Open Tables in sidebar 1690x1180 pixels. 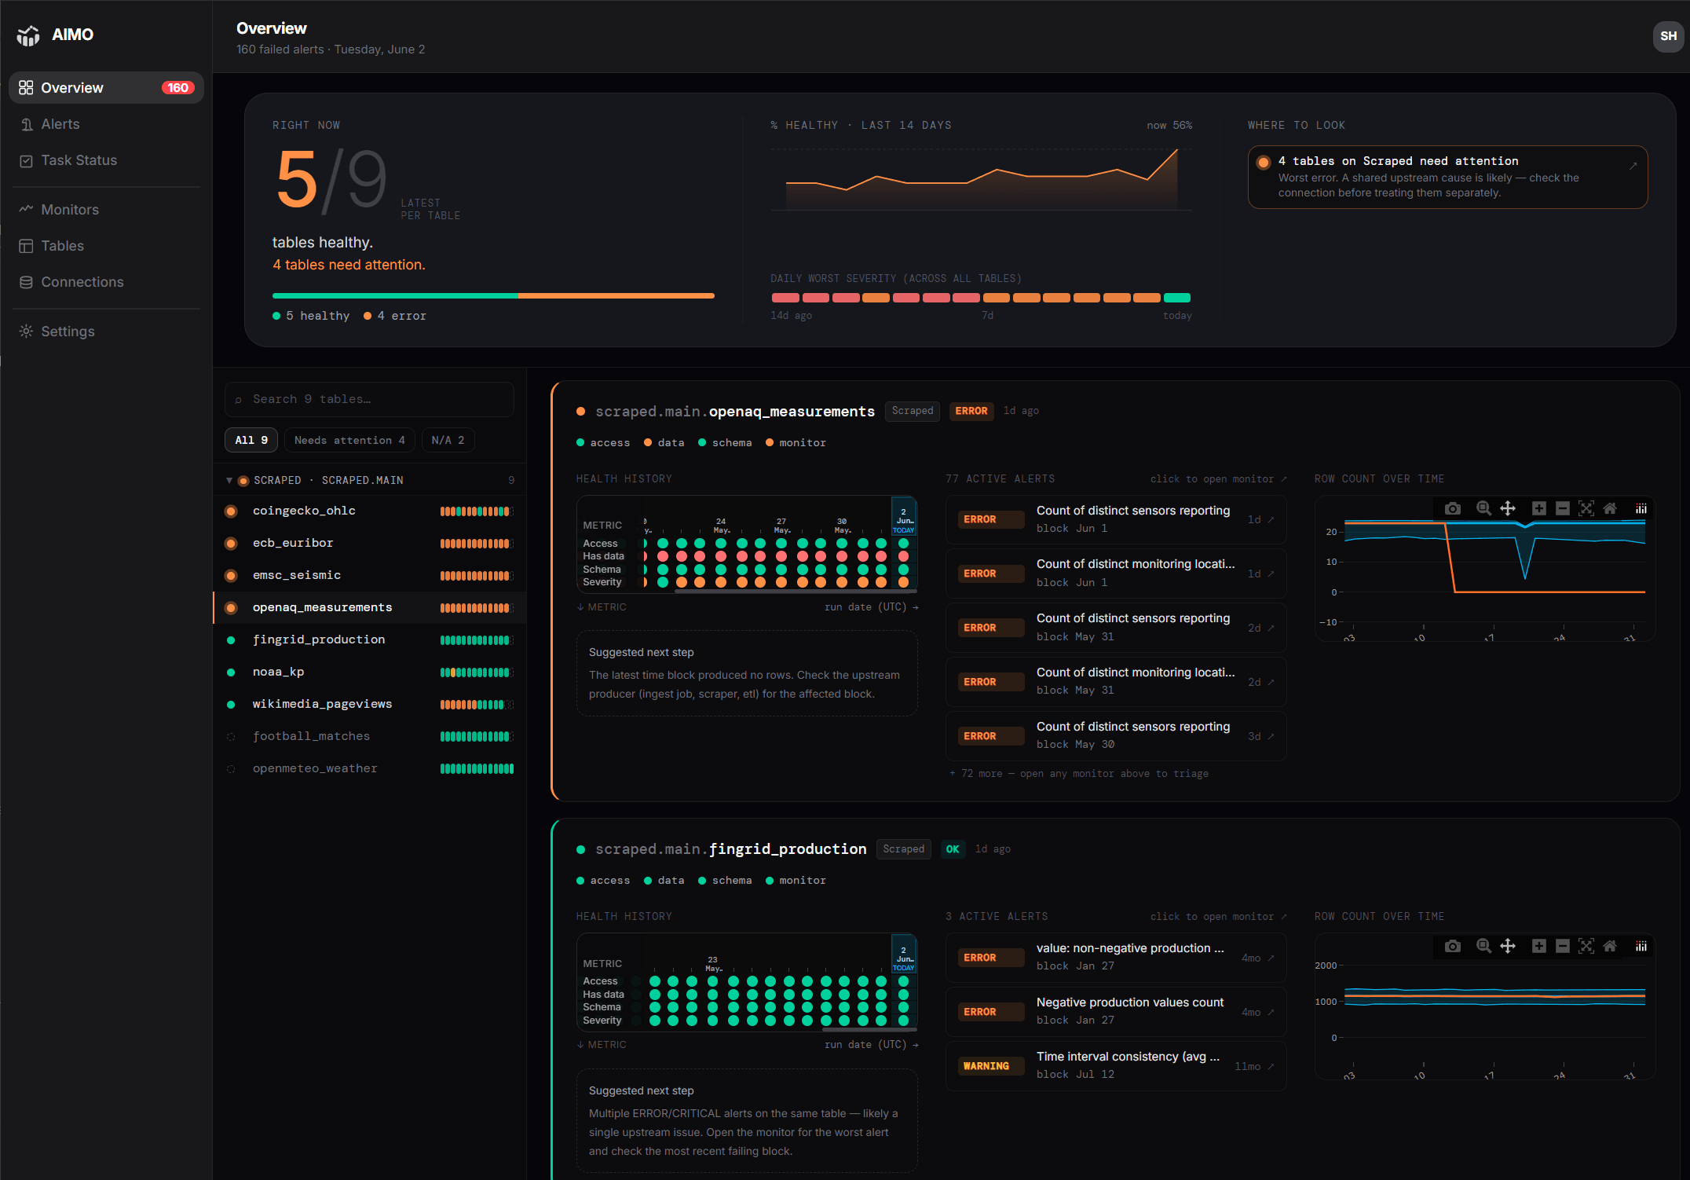106,246
